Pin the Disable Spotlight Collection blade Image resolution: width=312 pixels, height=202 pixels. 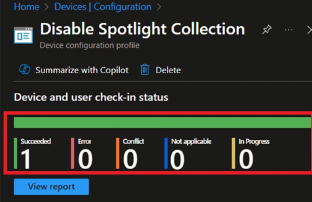pyautogui.click(x=267, y=30)
